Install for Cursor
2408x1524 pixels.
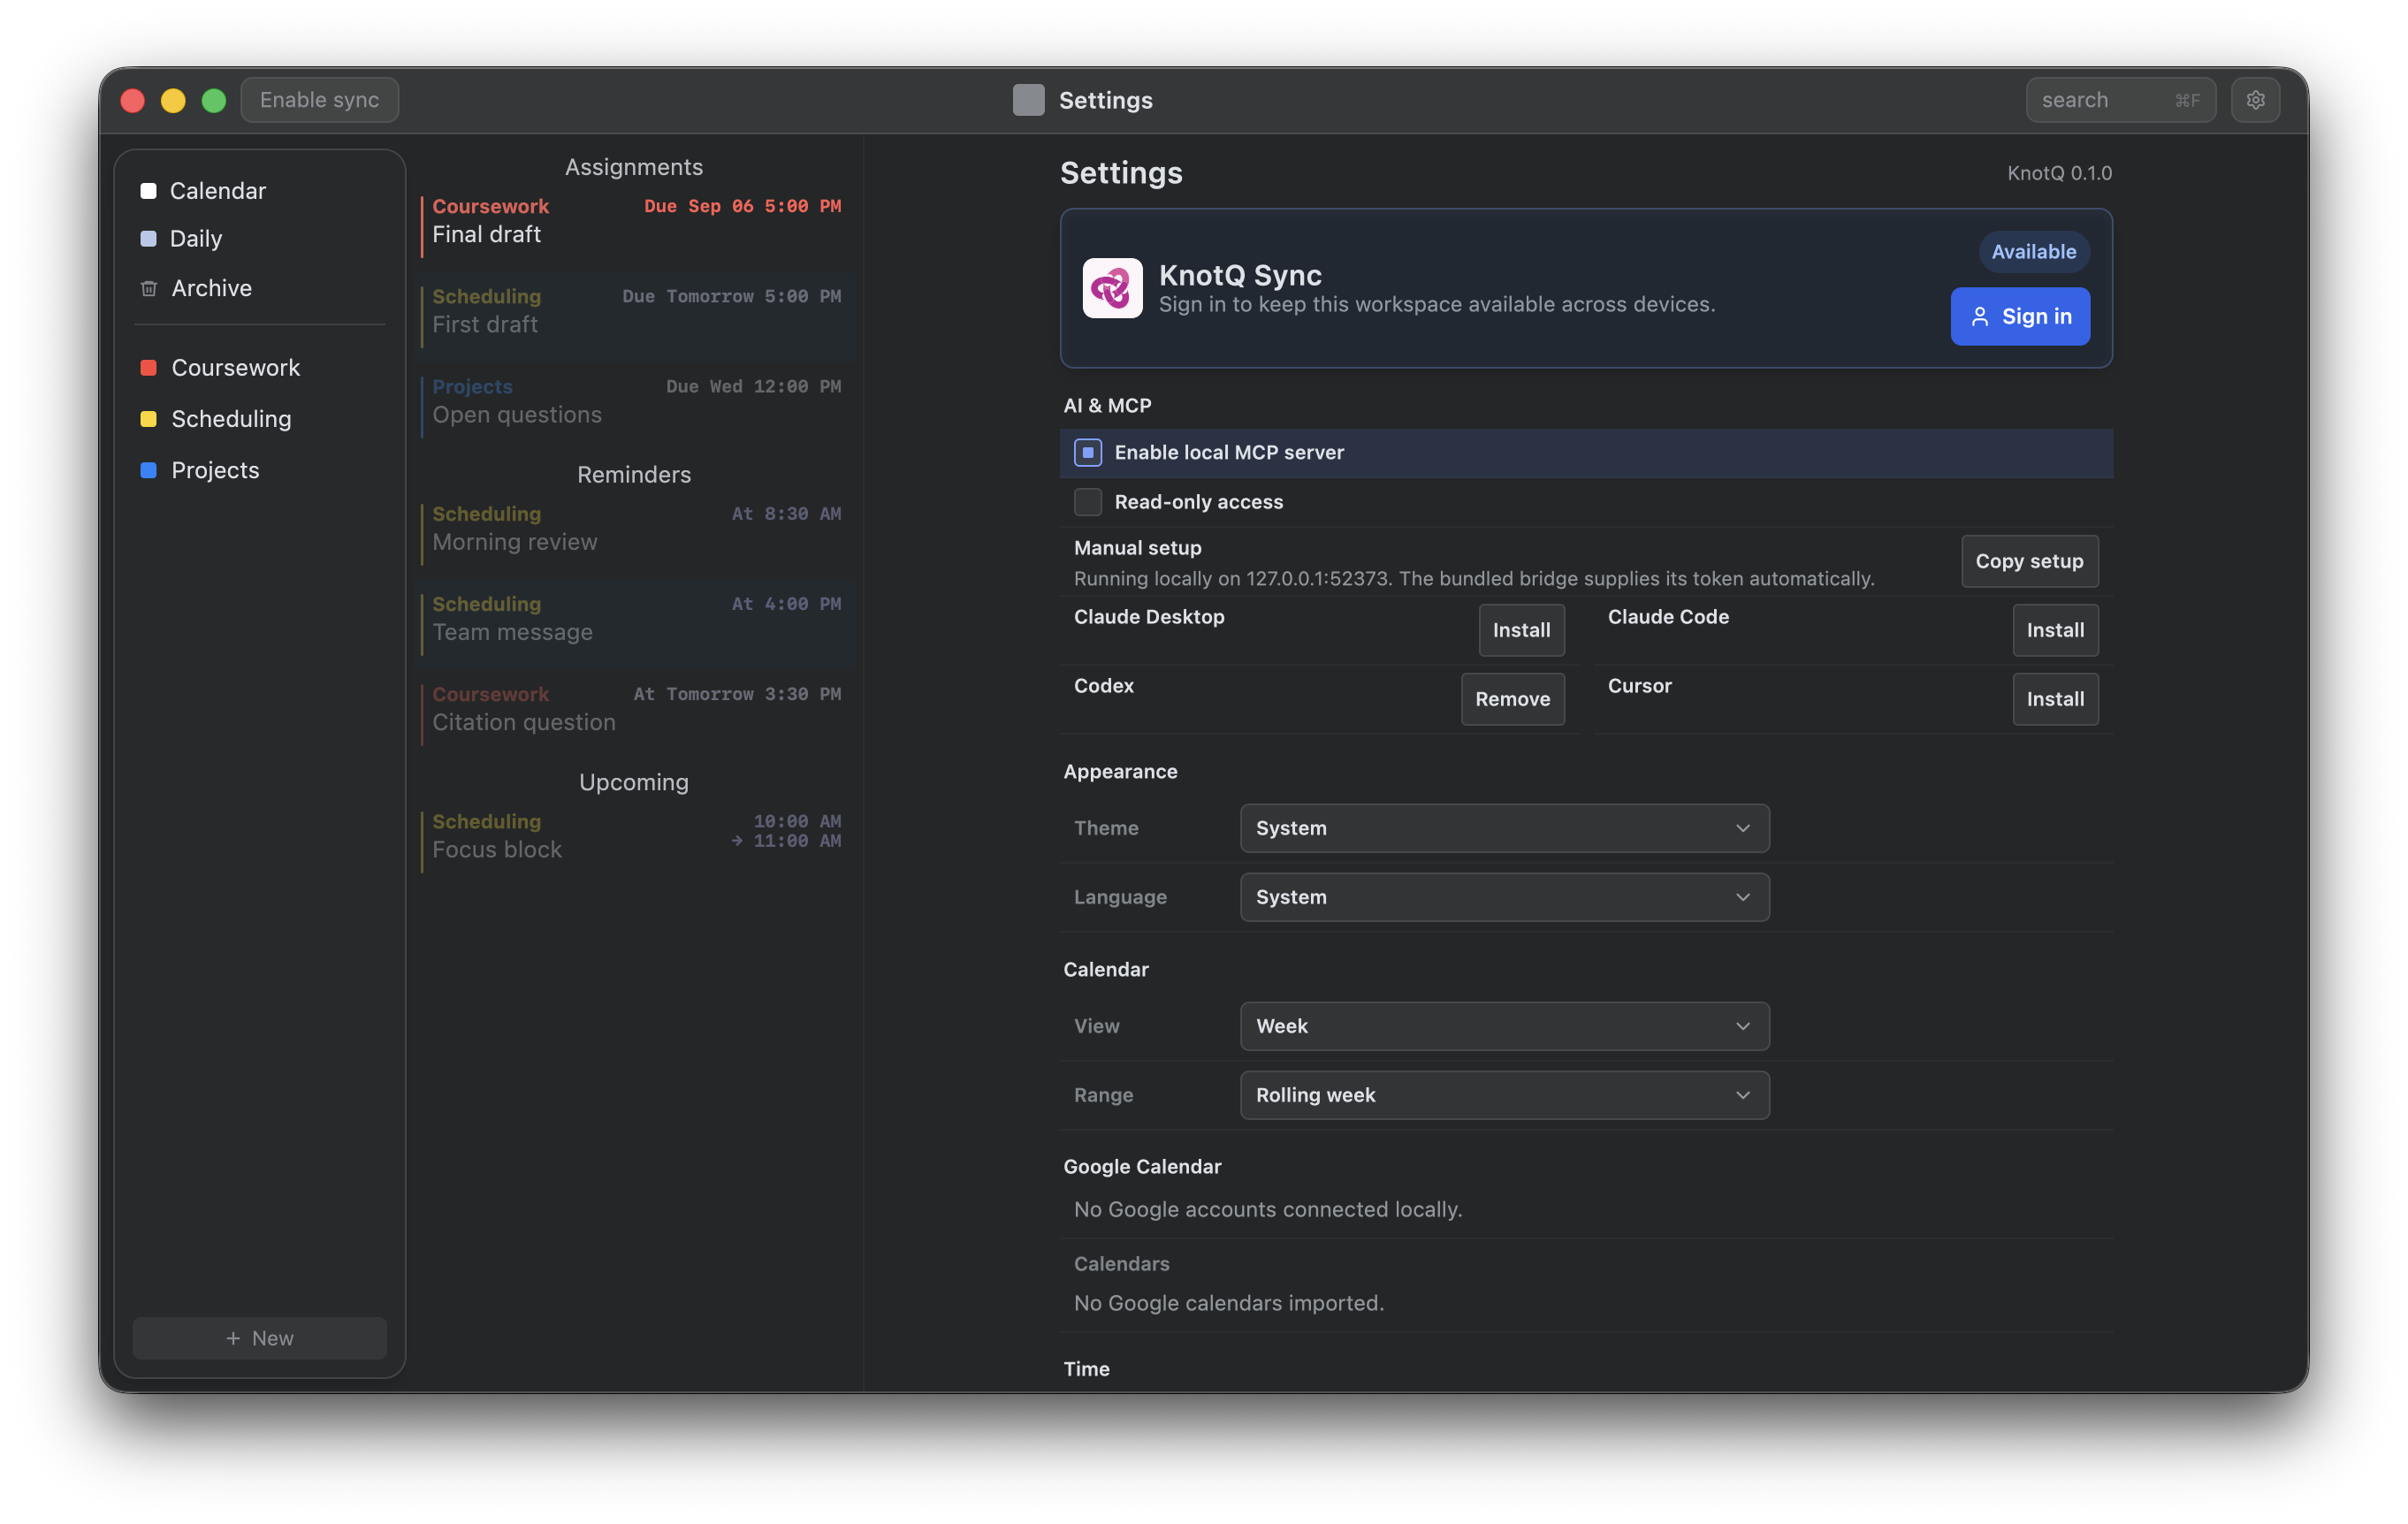(x=2055, y=699)
